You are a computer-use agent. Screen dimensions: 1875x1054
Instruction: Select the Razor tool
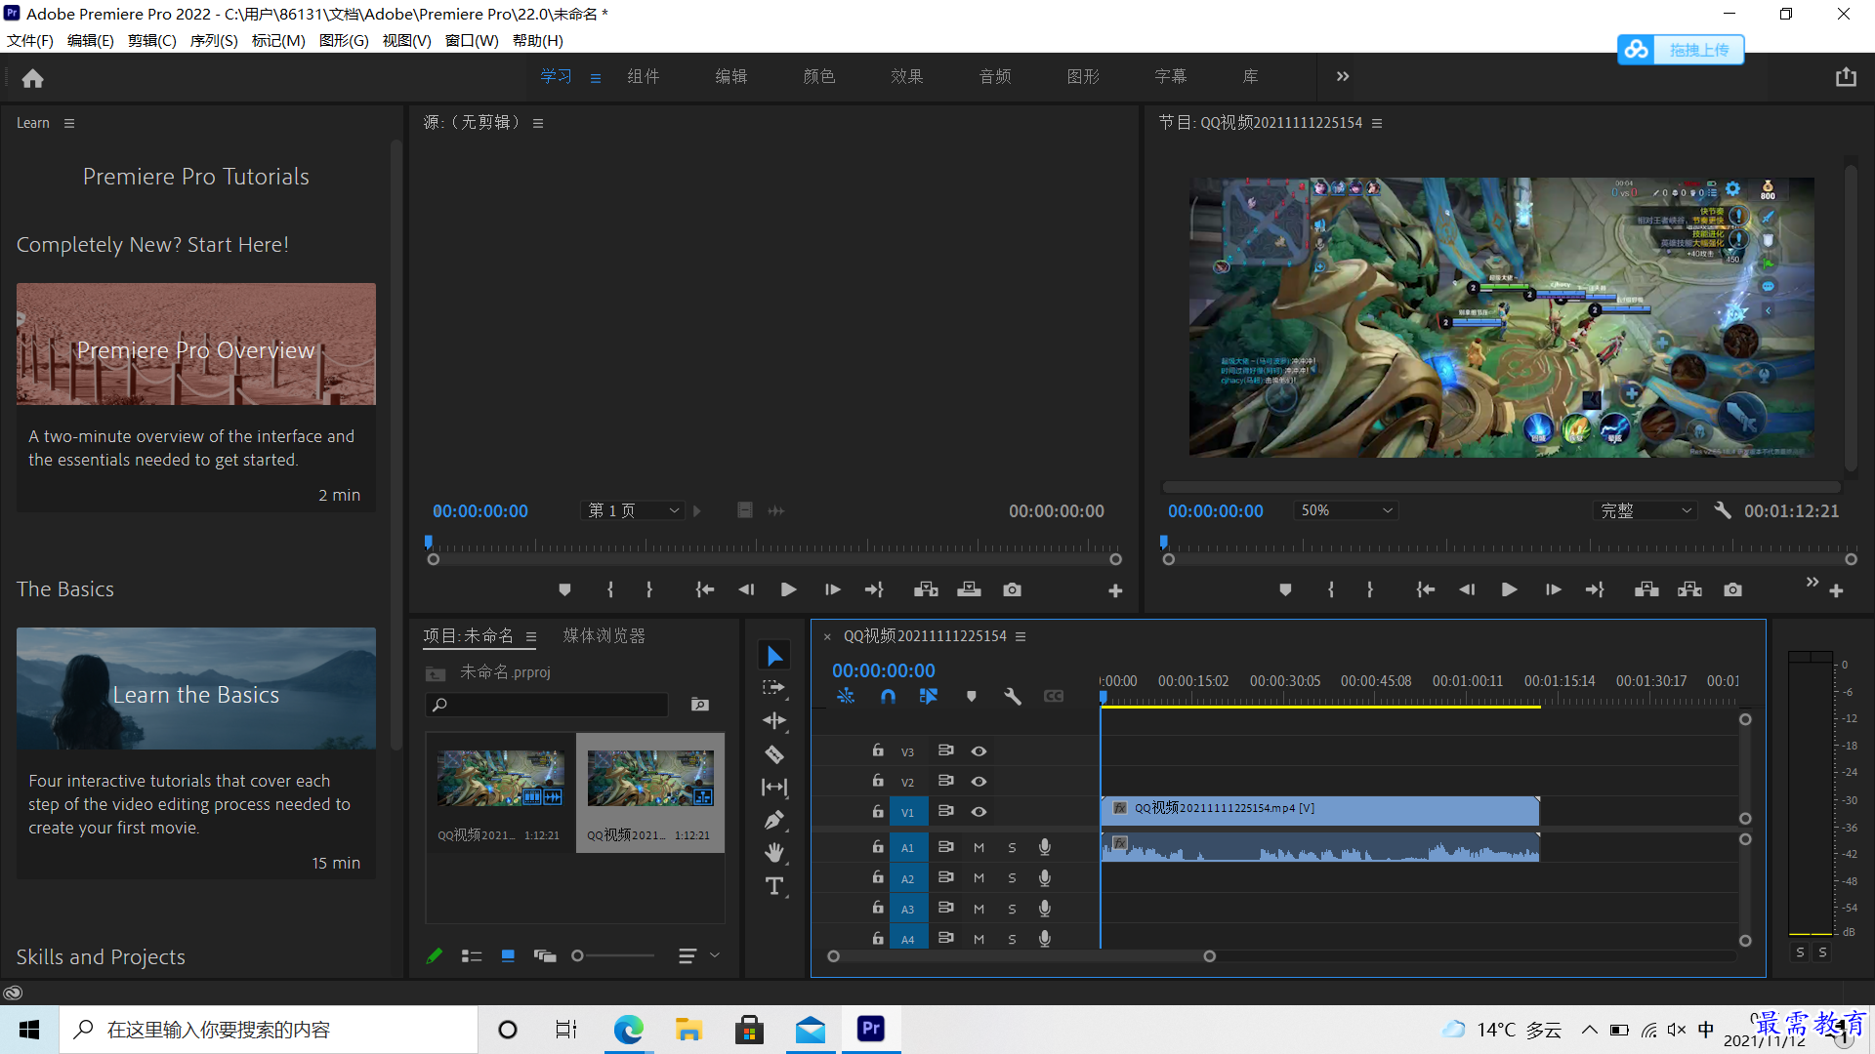[x=774, y=754]
